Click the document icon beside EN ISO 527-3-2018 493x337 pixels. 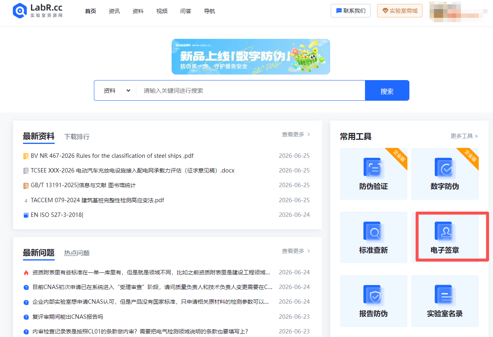click(26, 215)
